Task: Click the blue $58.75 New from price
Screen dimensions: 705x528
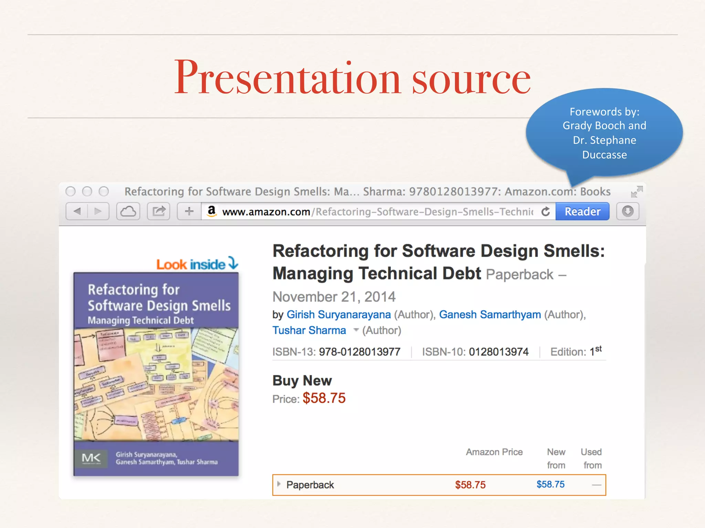Action: point(550,484)
